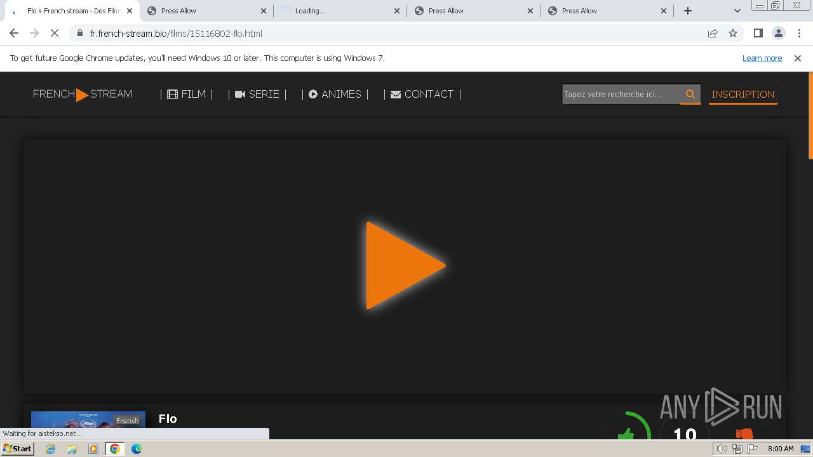Screen dimensions: 813x457
Task: Click the Learn more link
Action: (762, 58)
